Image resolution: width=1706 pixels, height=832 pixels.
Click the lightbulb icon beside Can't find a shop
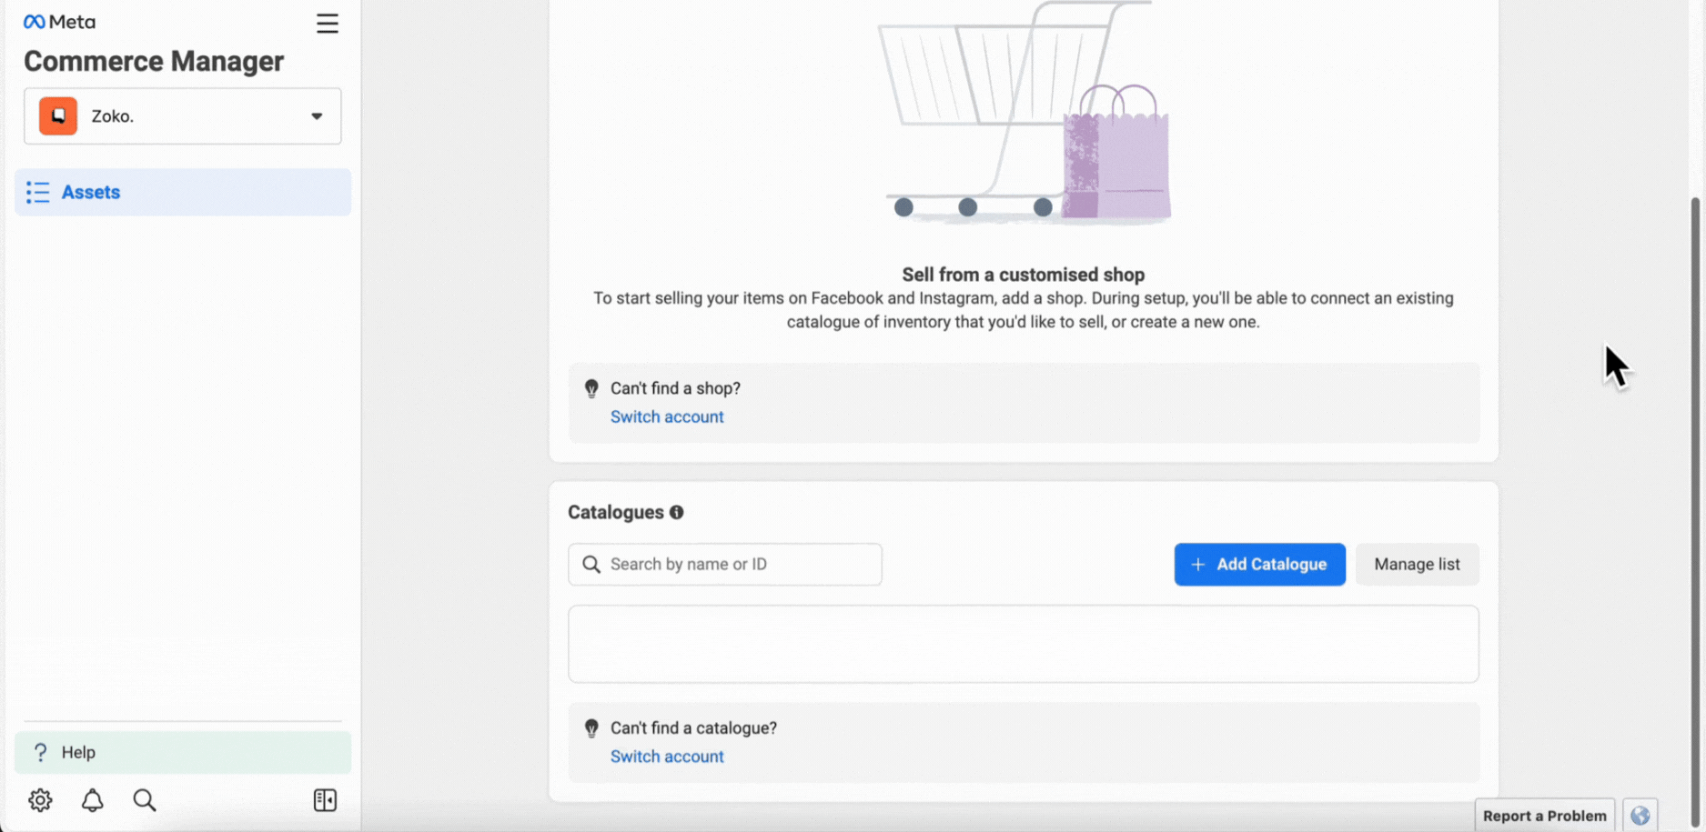(591, 389)
